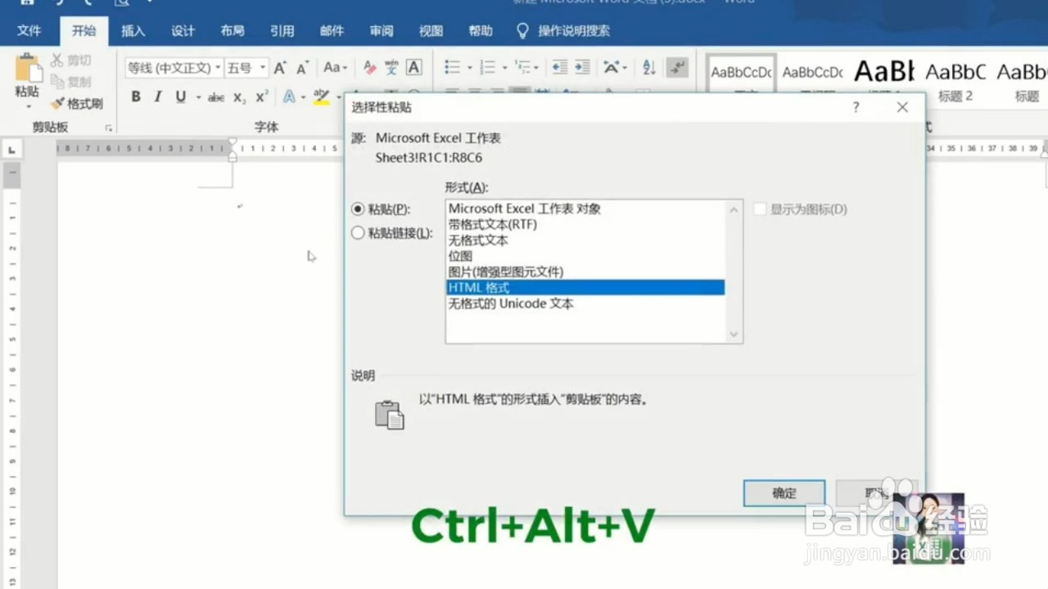Apply strikethrough to text
The image size is (1048, 589).
tap(216, 97)
